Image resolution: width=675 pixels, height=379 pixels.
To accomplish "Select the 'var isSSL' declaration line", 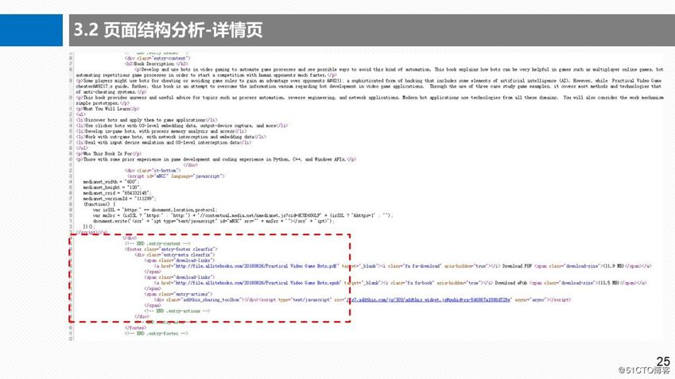I will (155, 210).
